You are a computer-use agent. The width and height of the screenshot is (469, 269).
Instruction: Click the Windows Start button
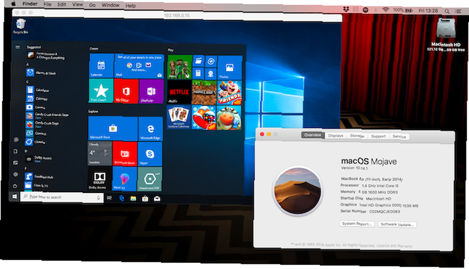click(15, 196)
